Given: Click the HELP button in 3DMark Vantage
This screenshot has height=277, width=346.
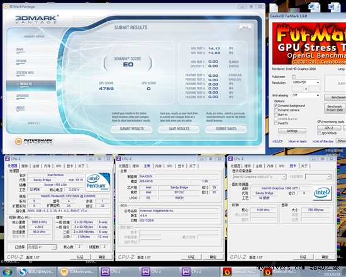Looking at the screenshot, I should 245,28.
